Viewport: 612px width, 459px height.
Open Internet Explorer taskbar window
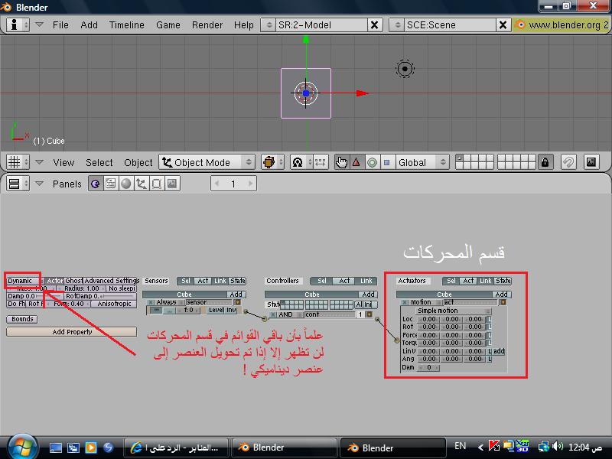coord(177,448)
